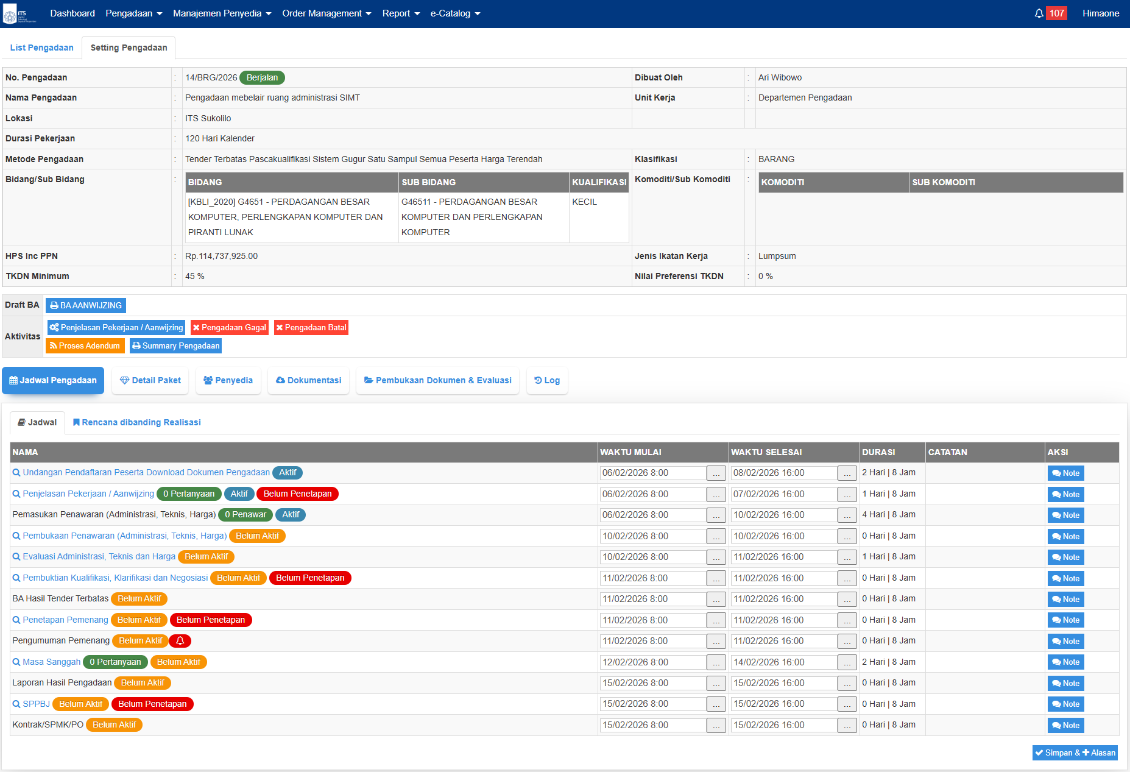Viewport: 1130px width, 772px height.
Task: Print the BA AANWIJZING draft
Action: tap(86, 306)
